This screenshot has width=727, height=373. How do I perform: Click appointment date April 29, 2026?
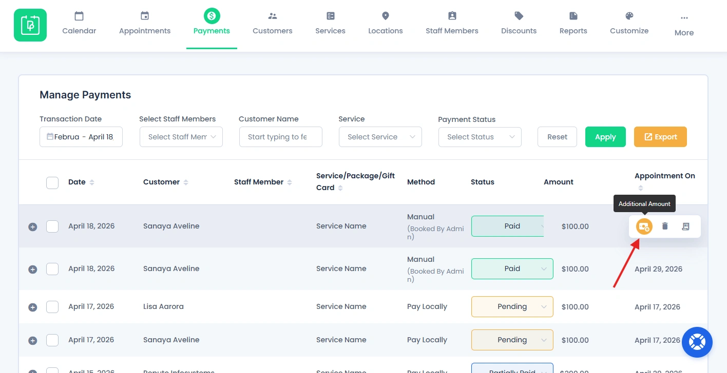pos(658,268)
